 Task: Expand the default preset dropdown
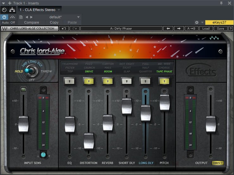pos(78,17)
